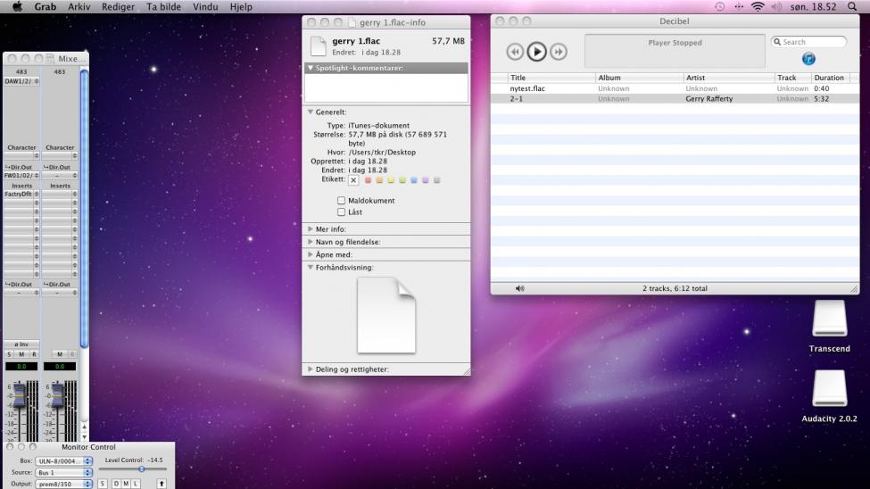870x489 pixels.
Task: Click the info window title proxy icon
Action: click(x=352, y=22)
